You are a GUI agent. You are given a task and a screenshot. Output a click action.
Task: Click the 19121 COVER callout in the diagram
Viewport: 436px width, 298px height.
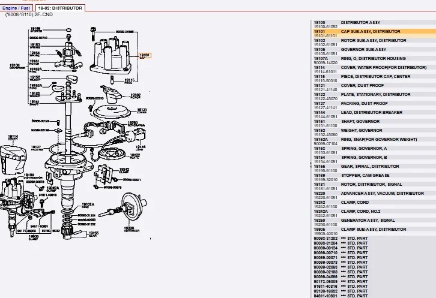(x=142, y=111)
